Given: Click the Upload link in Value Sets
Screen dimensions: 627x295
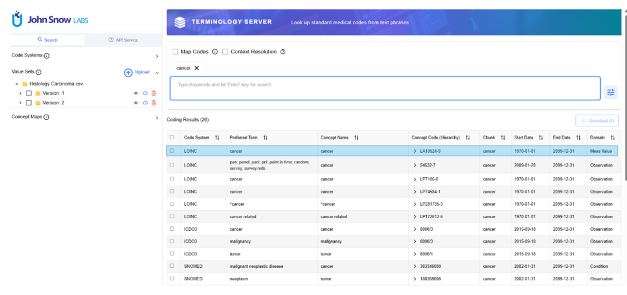Looking at the screenshot, I should [142, 72].
